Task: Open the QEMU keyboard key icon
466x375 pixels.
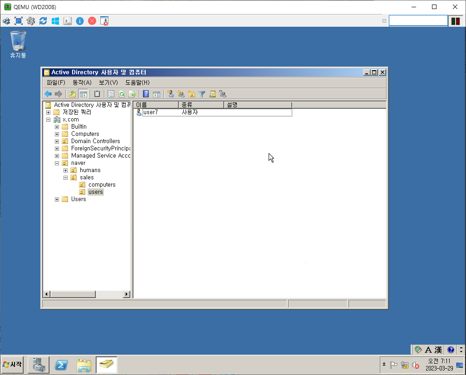Action: coord(68,21)
